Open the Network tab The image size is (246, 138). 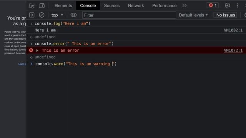pyautogui.click(x=136, y=6)
